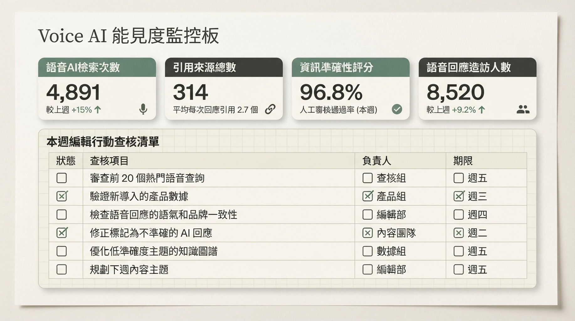Click the item 優化低準確度主題的知識圖譜
Image resolution: width=575 pixels, height=321 pixels.
tap(154, 251)
